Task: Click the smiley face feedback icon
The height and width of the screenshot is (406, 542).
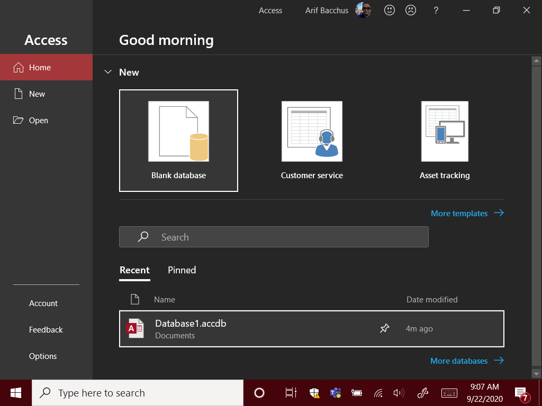Action: pos(390,10)
